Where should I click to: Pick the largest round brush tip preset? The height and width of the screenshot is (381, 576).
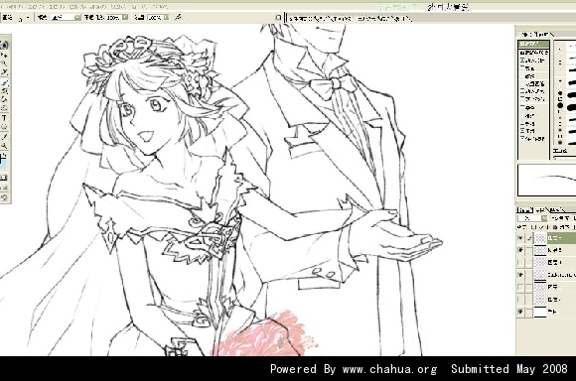pyautogui.click(x=560, y=106)
